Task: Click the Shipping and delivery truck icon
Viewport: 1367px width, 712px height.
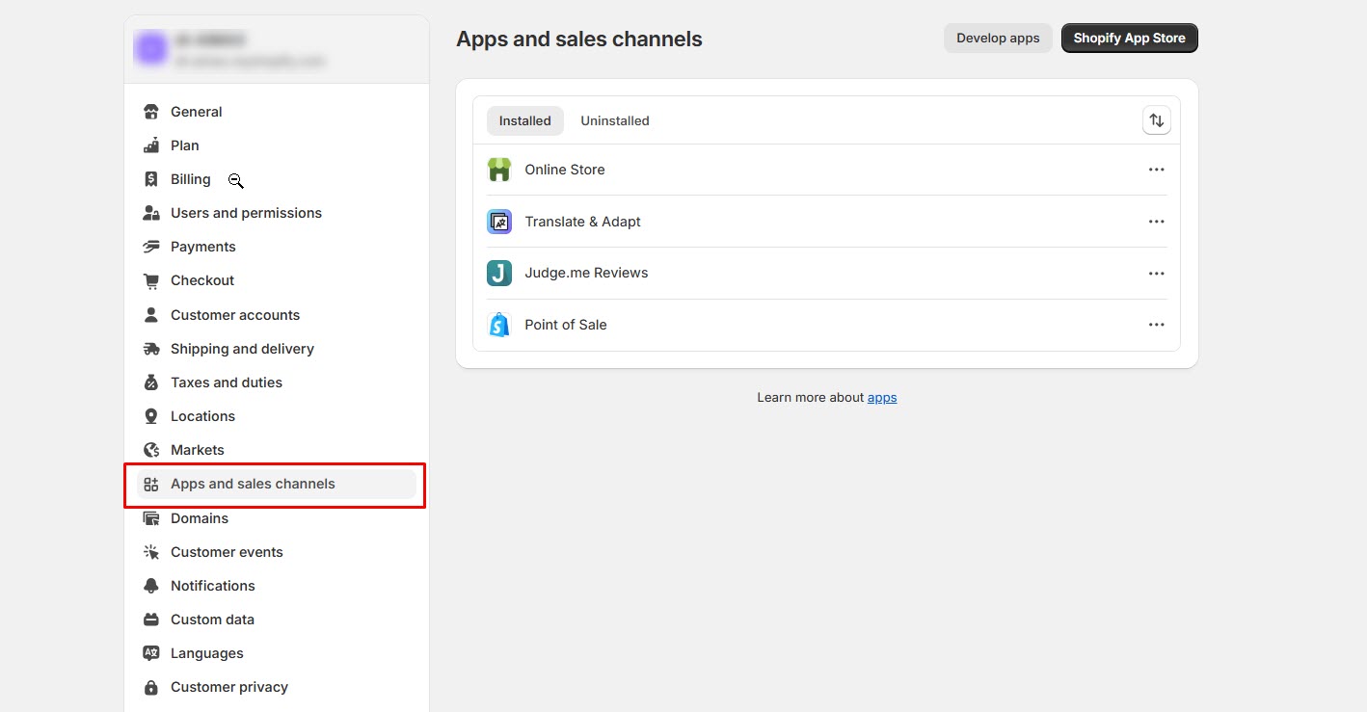Action: click(x=150, y=349)
